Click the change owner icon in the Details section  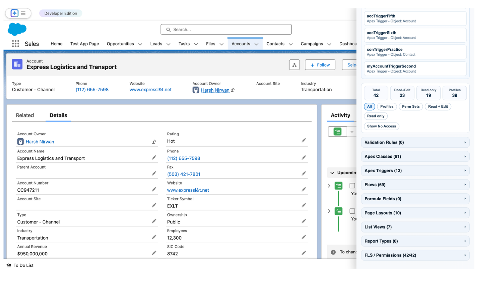tap(154, 142)
